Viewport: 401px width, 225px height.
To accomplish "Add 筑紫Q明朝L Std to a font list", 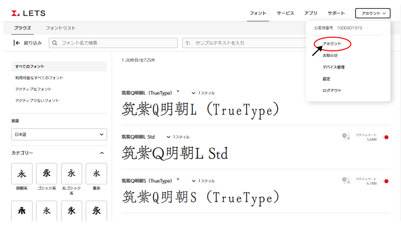I will point(346,136).
